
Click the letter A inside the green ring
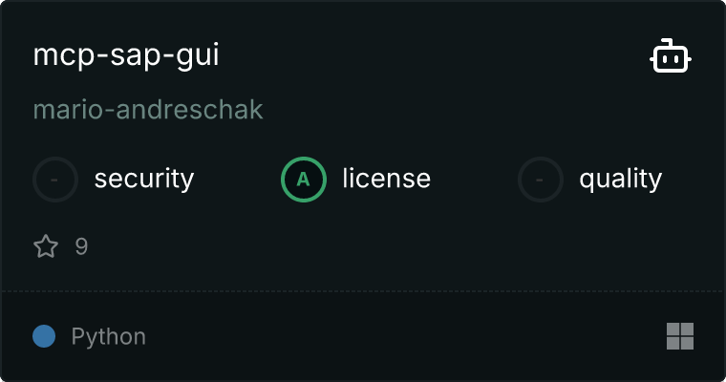(303, 180)
